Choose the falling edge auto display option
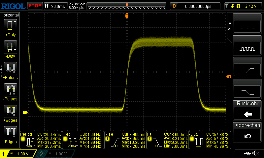The width and height of the screenshot is (264, 158). [247, 91]
